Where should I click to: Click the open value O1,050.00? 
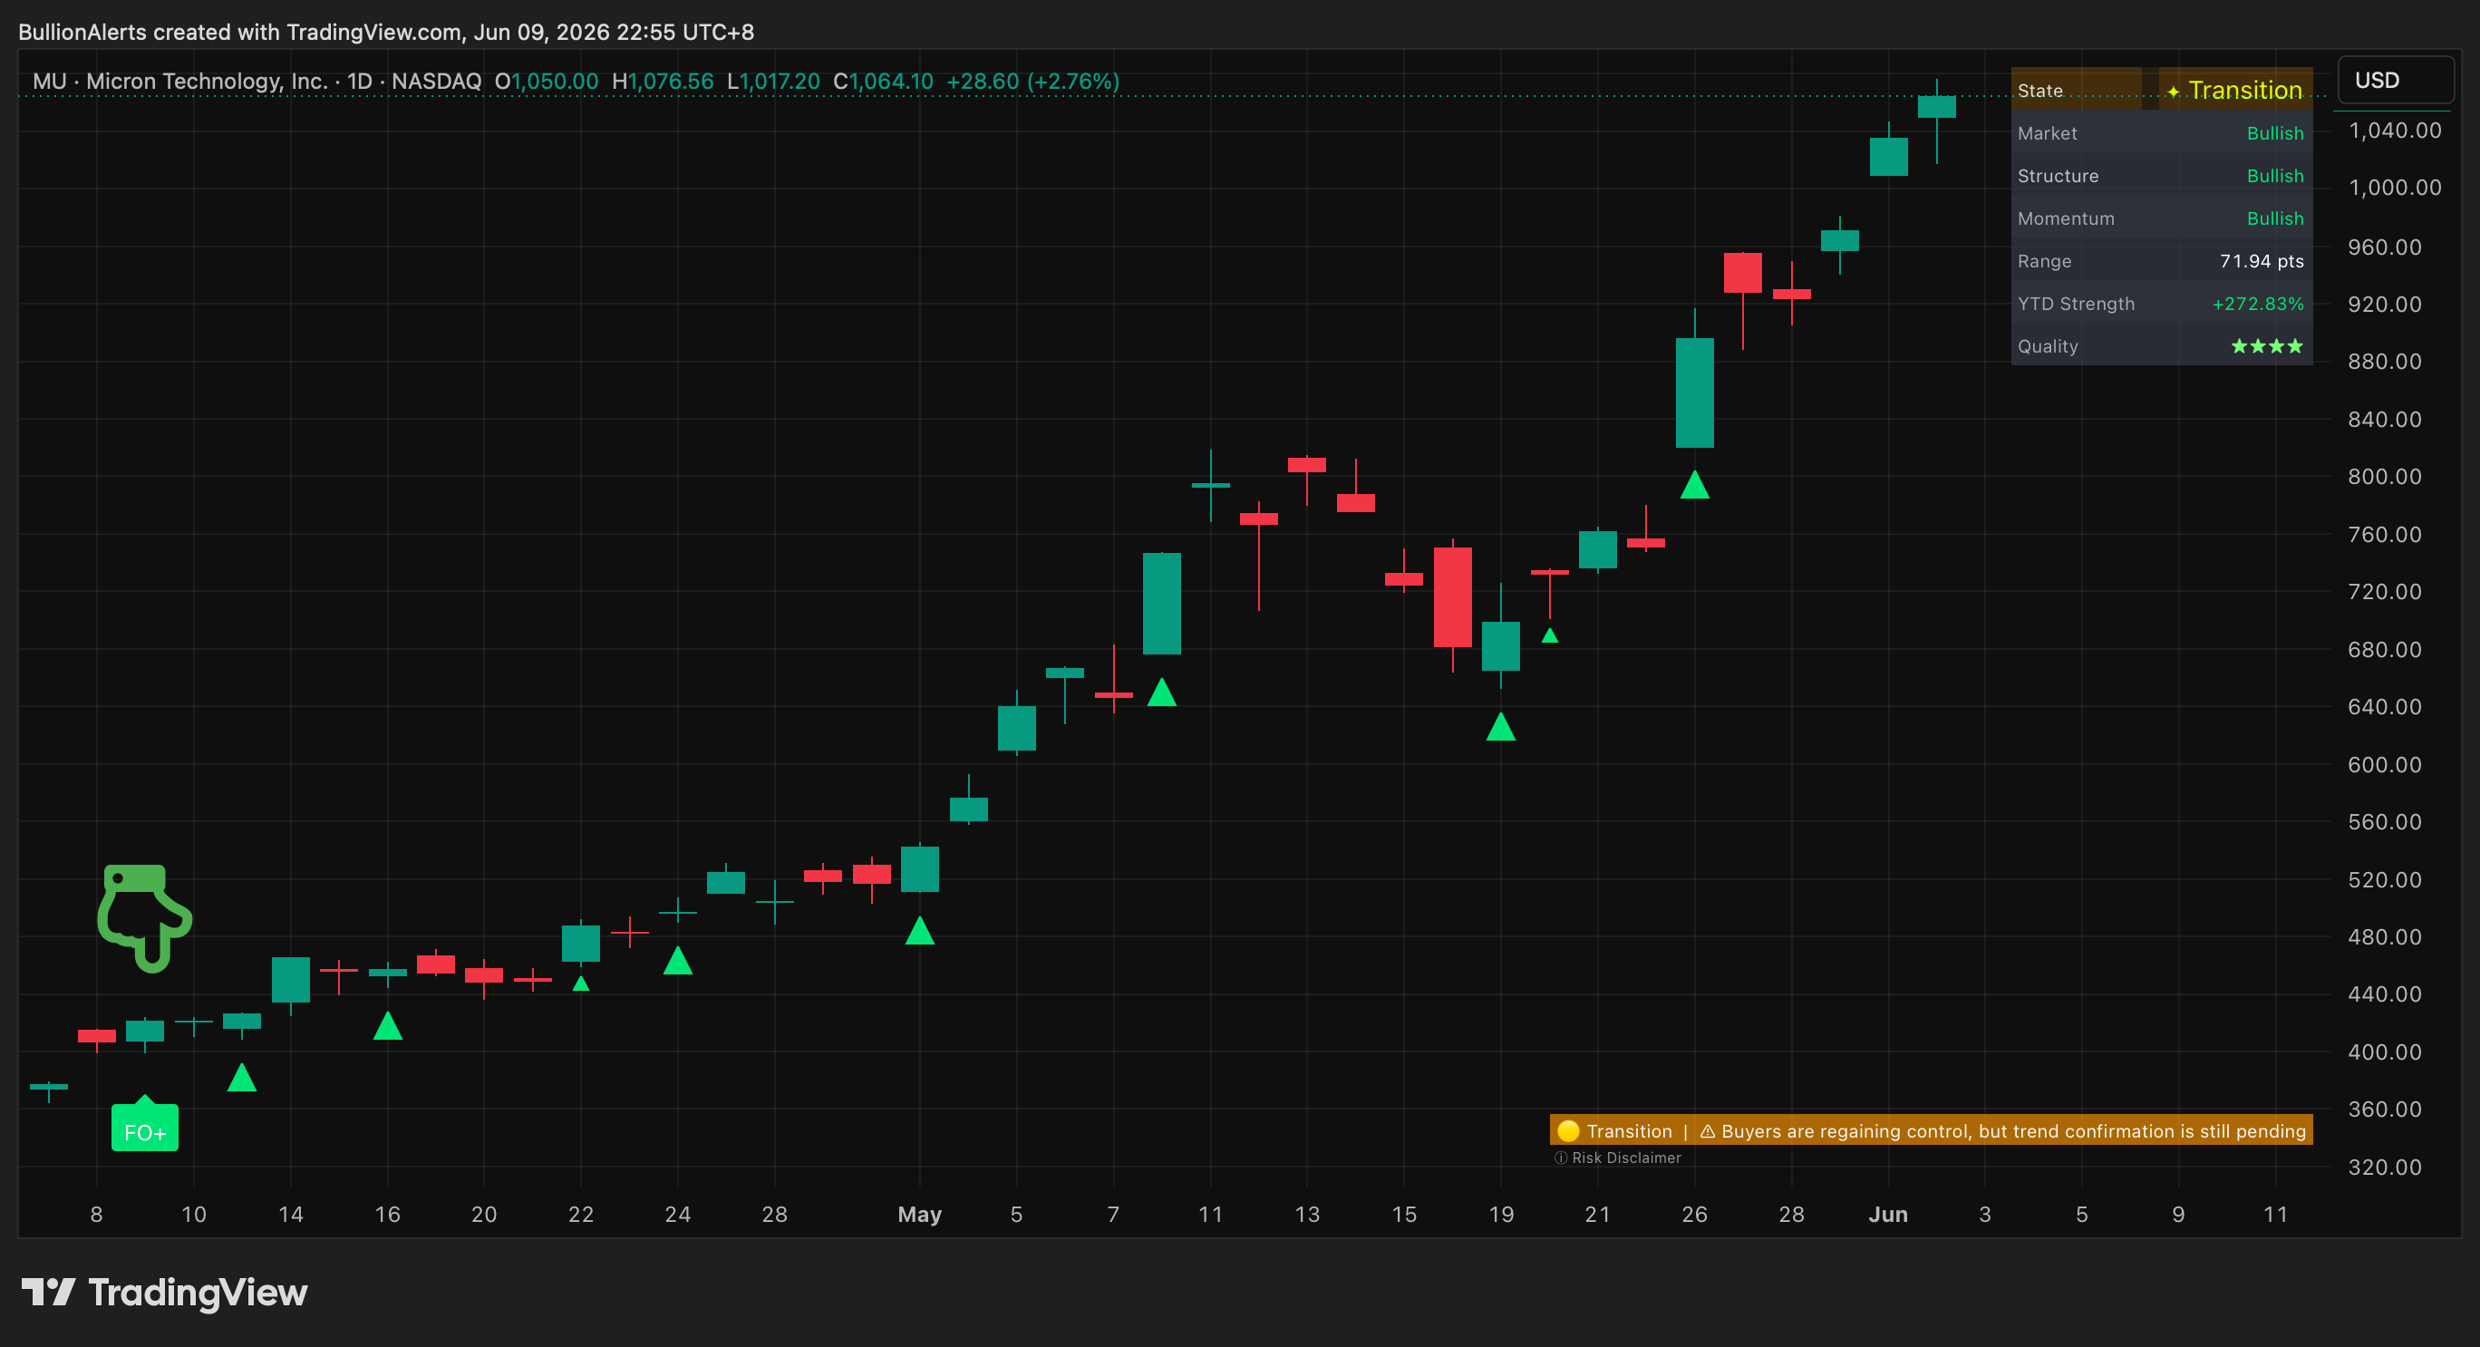(546, 81)
